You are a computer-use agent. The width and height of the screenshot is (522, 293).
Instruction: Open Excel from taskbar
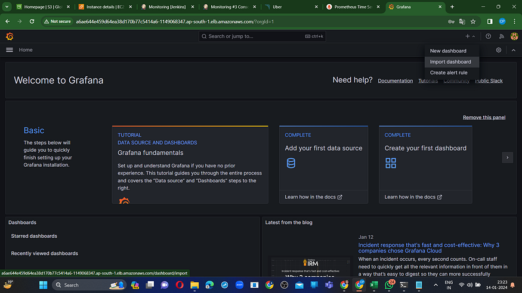click(x=374, y=285)
